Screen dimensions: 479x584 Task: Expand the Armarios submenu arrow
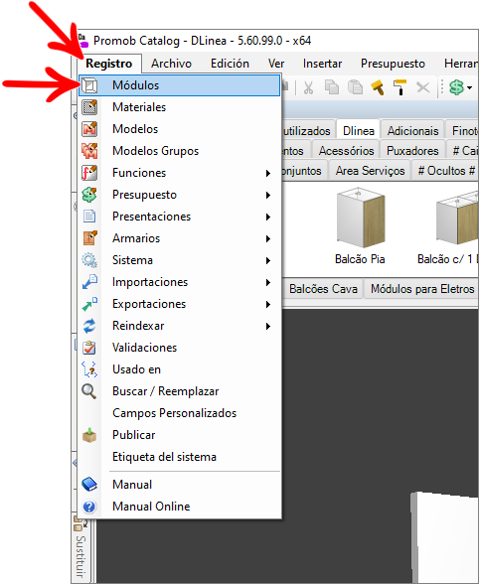[x=267, y=238]
